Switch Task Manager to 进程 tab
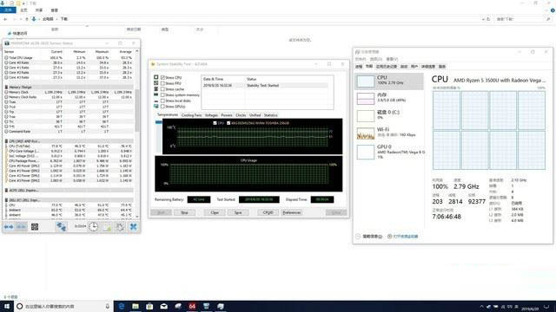Screen dimensions: 556x312 [x=359, y=67]
